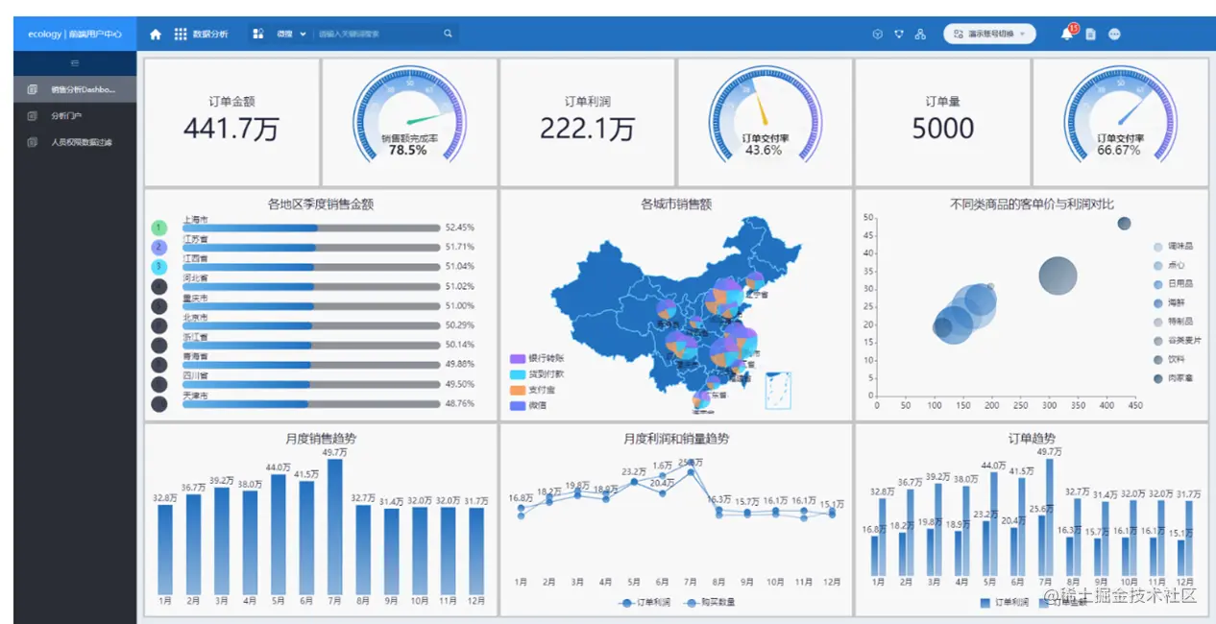Viewport: 1216px width, 624px height.
Task: Click the 7月 bar labeled 49.7万 in 月度销售趋势
Action: [x=335, y=526]
